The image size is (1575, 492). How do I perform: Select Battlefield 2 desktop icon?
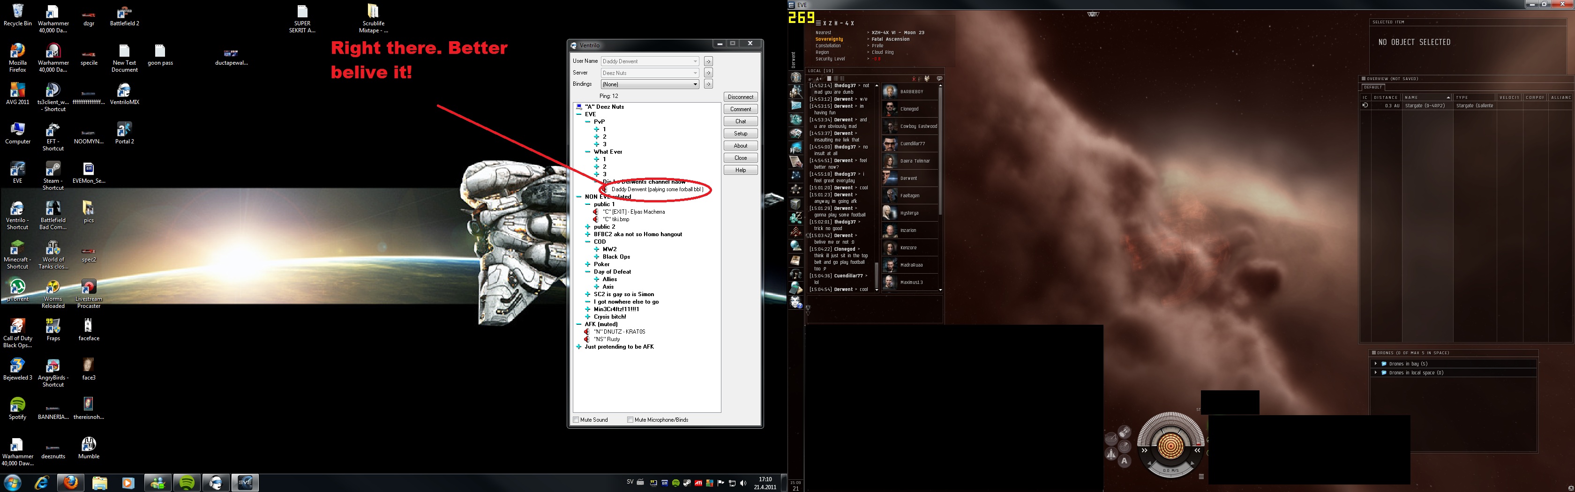124,16
